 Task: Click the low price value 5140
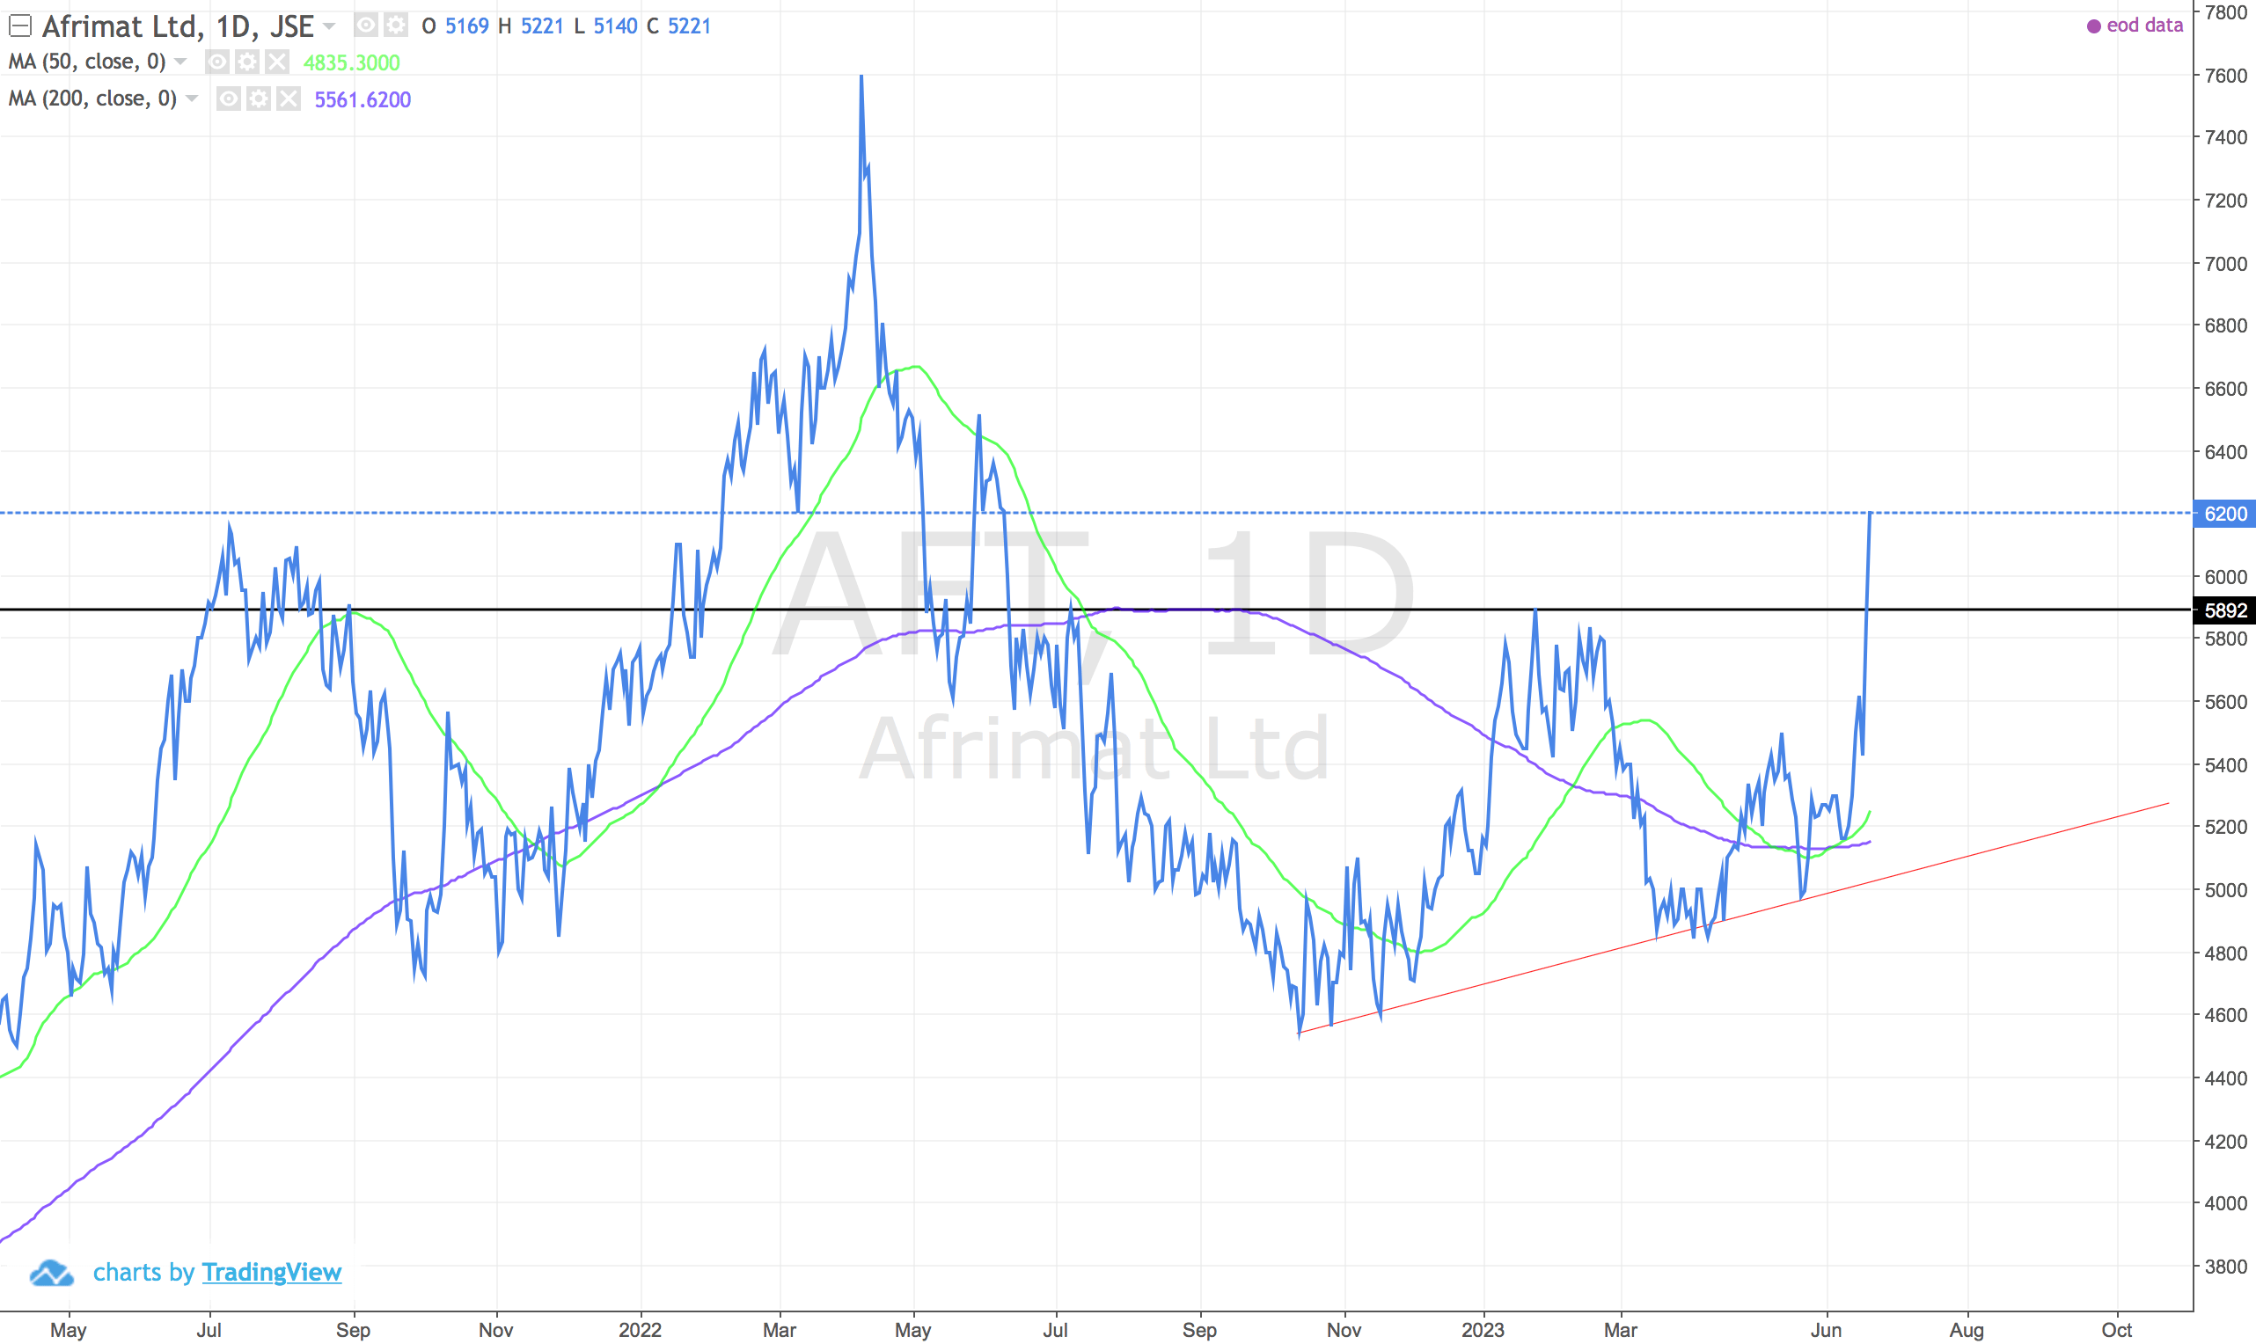click(x=615, y=26)
